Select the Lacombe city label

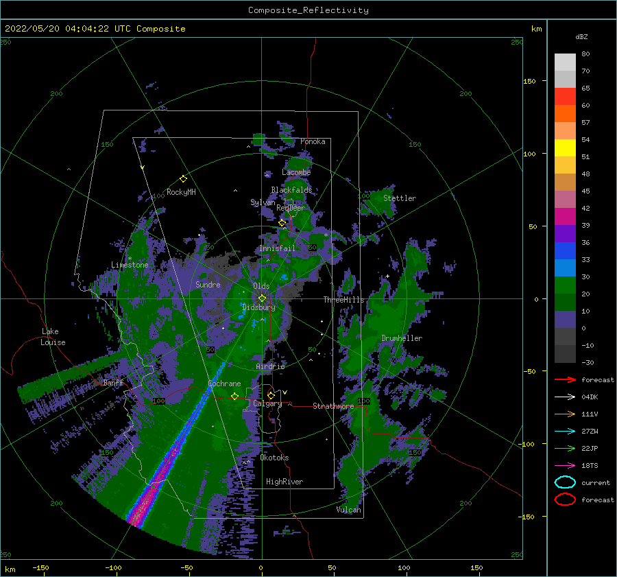pos(296,172)
